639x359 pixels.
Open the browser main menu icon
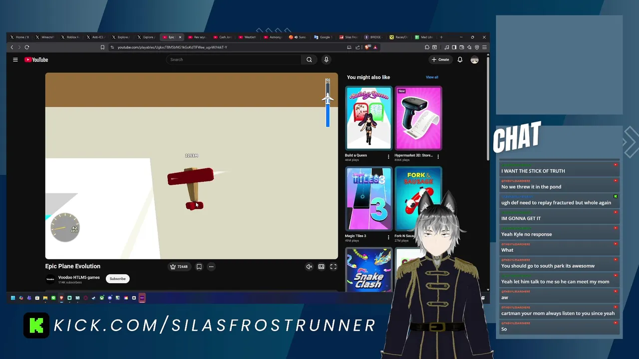484,47
